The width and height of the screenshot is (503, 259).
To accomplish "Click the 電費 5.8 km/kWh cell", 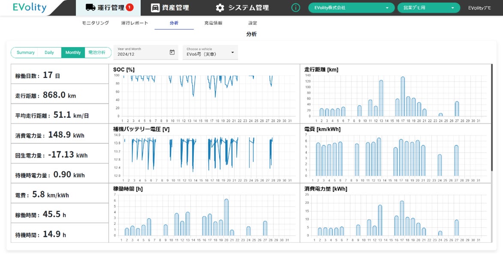I will [60, 193].
